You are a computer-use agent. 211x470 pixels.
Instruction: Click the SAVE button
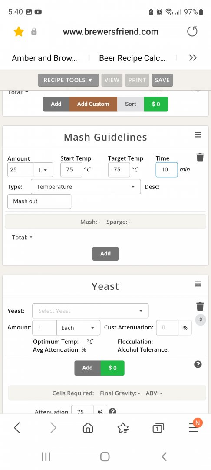[x=162, y=80]
